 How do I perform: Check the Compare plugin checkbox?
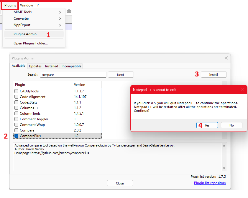(16, 130)
